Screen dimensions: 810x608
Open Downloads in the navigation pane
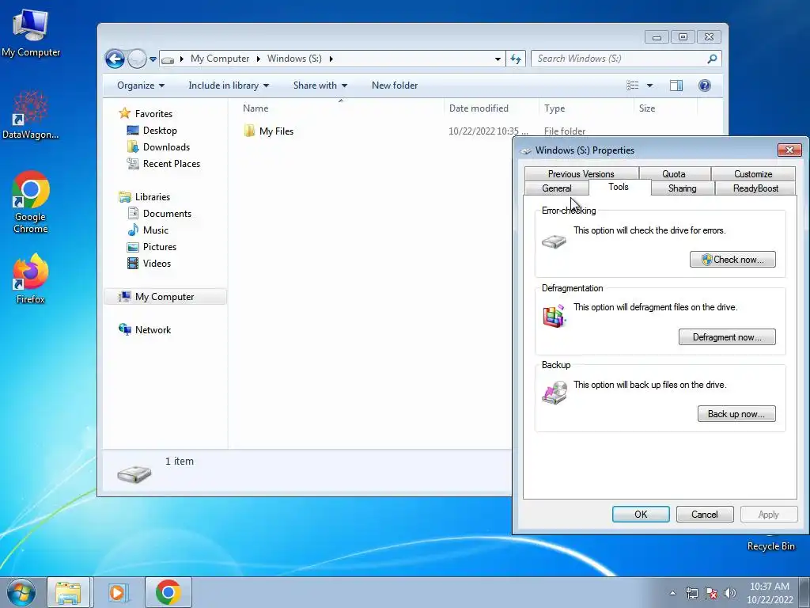coord(166,146)
